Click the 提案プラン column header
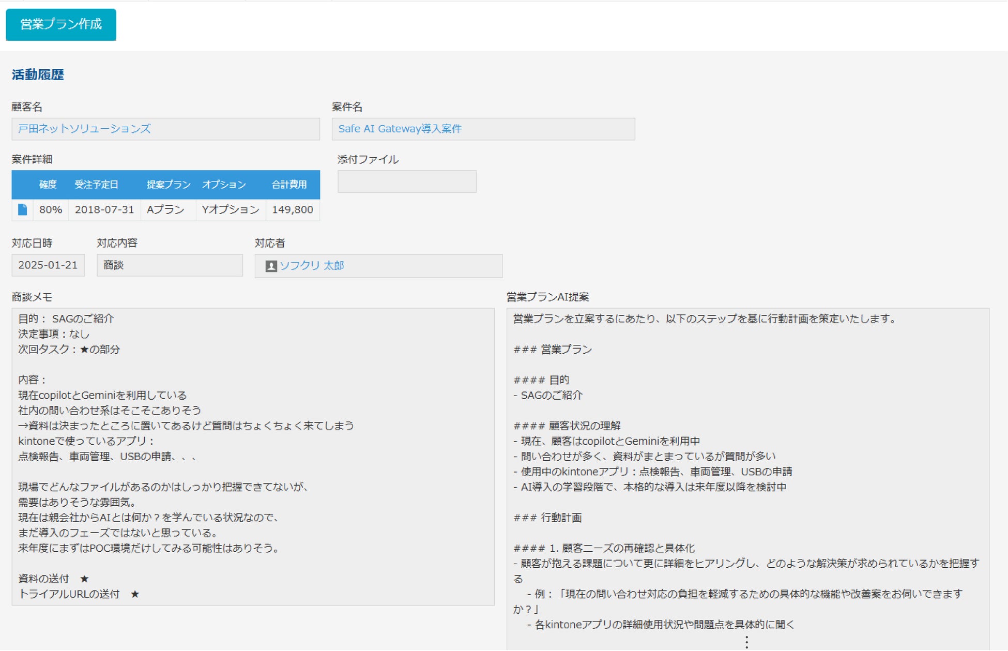The image size is (1008, 651). (x=169, y=185)
